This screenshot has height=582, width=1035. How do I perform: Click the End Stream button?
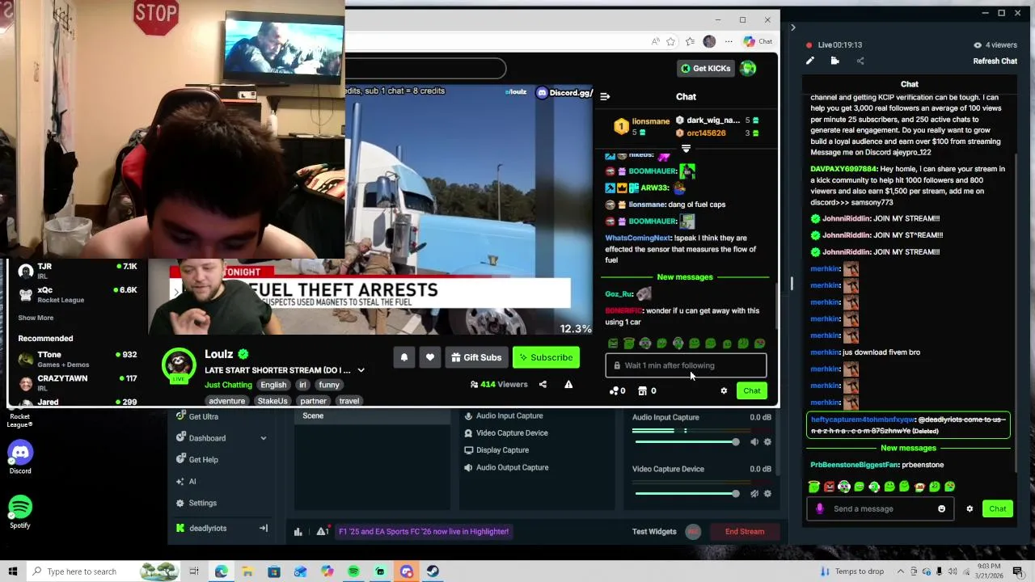745,532
